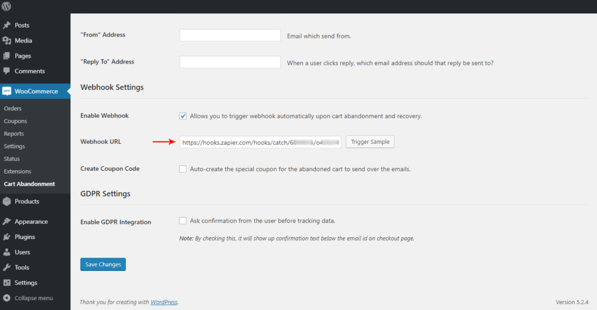This screenshot has width=597, height=310.
Task: Click the Trigger Sample button
Action: (370, 142)
